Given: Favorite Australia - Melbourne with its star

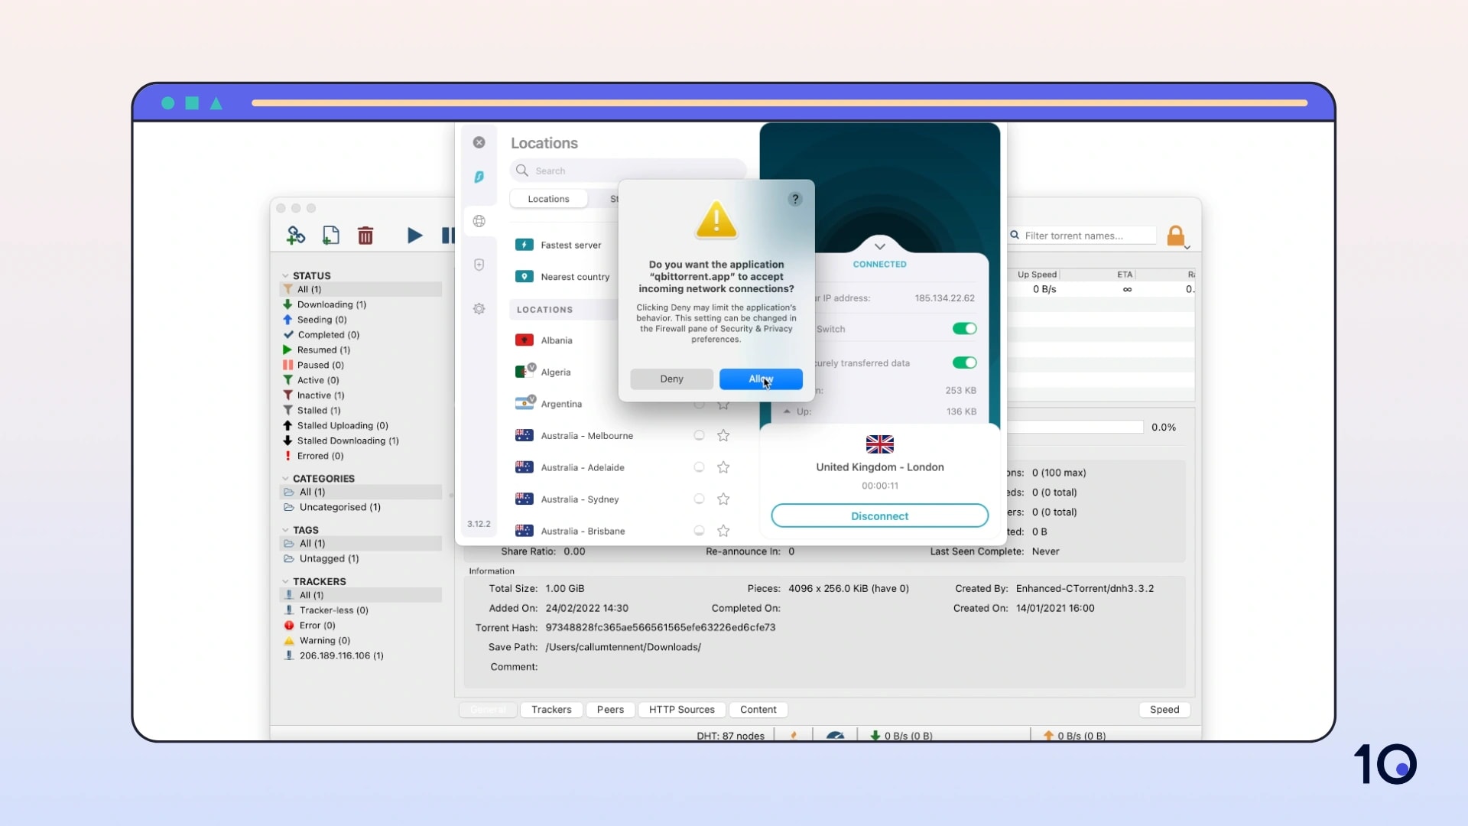Looking at the screenshot, I should tap(723, 435).
